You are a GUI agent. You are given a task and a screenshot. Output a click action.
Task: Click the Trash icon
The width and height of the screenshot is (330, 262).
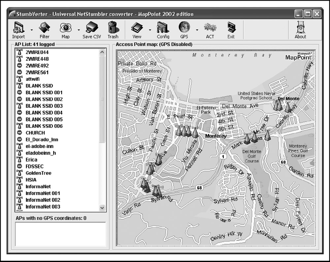pos(113,30)
